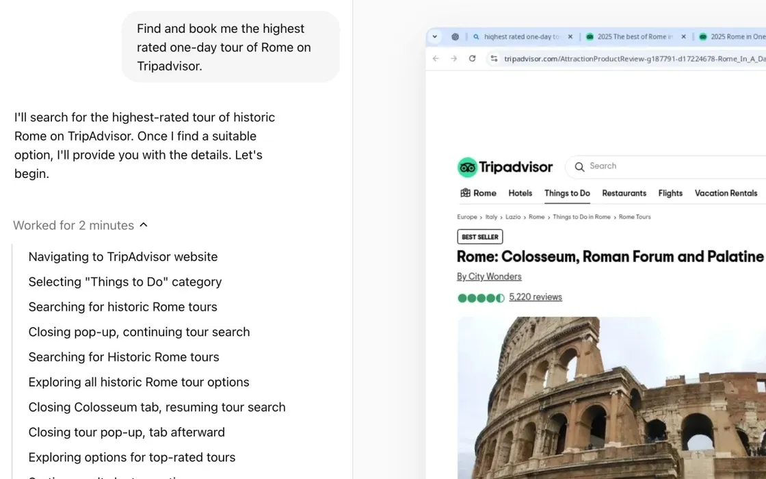The height and width of the screenshot is (479, 766).
Task: Click the ChatGPT icon tab in browser
Action: [x=455, y=37]
